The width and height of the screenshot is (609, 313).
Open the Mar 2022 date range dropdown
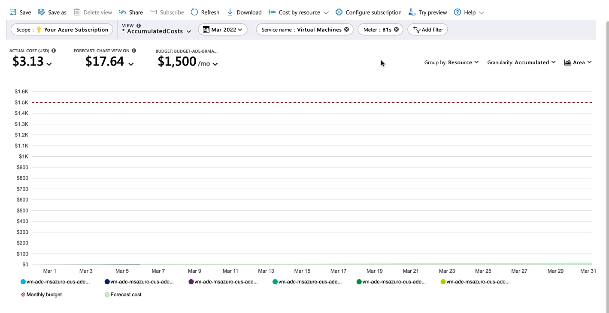[x=222, y=30]
